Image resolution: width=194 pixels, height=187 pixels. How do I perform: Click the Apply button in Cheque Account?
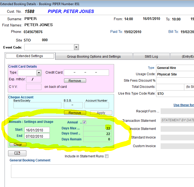[x=101, y=113]
